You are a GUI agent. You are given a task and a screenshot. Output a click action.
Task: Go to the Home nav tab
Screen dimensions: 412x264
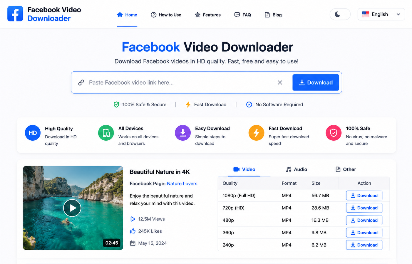coord(127,15)
